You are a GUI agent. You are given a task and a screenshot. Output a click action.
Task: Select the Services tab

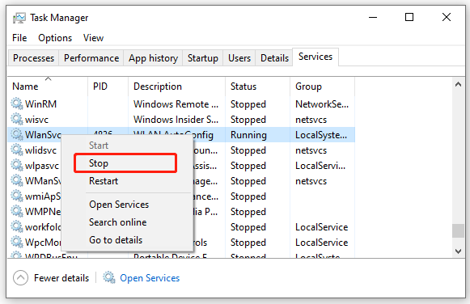pos(315,57)
